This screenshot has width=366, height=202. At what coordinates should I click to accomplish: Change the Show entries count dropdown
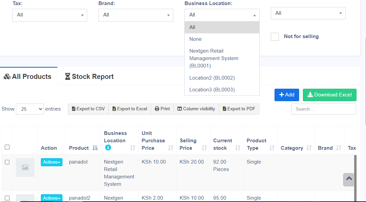tap(30, 109)
